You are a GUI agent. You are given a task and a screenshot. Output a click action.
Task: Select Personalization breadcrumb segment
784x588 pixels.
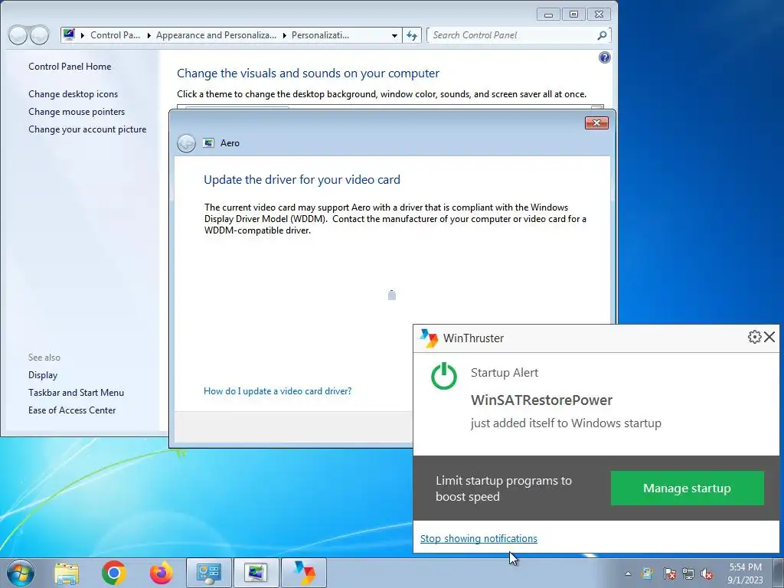pos(320,35)
